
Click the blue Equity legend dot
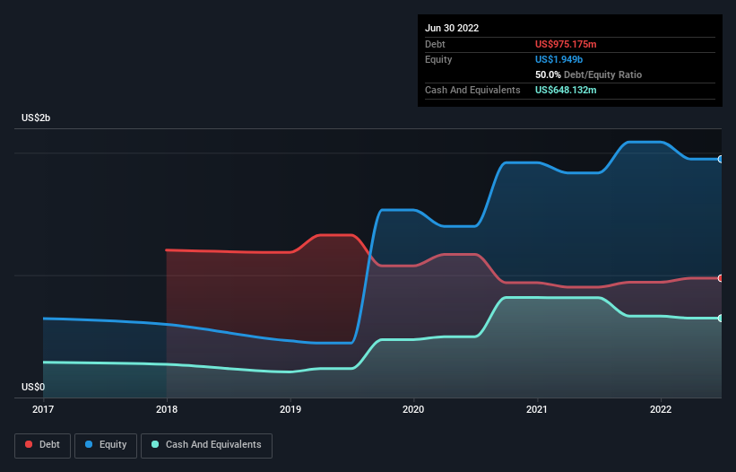tap(89, 444)
